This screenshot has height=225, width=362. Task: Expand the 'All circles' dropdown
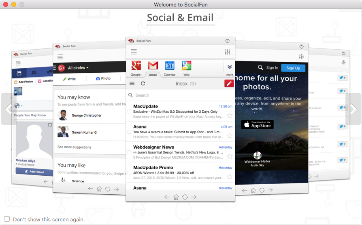click(78, 68)
